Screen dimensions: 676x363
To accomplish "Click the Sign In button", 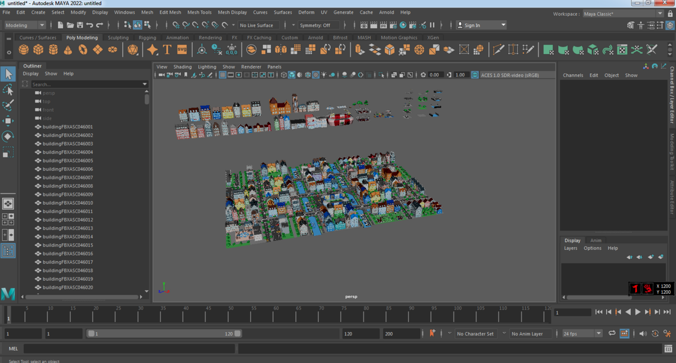I will 481,25.
